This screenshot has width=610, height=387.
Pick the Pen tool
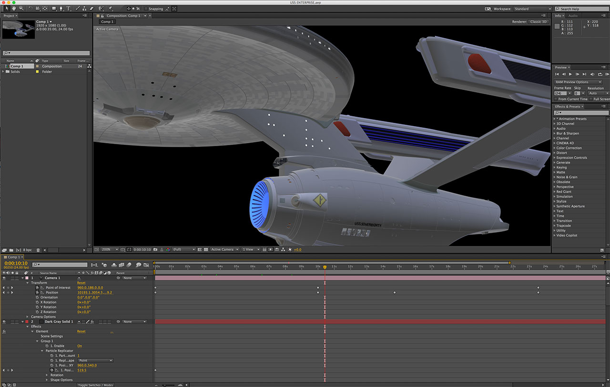coord(61,9)
